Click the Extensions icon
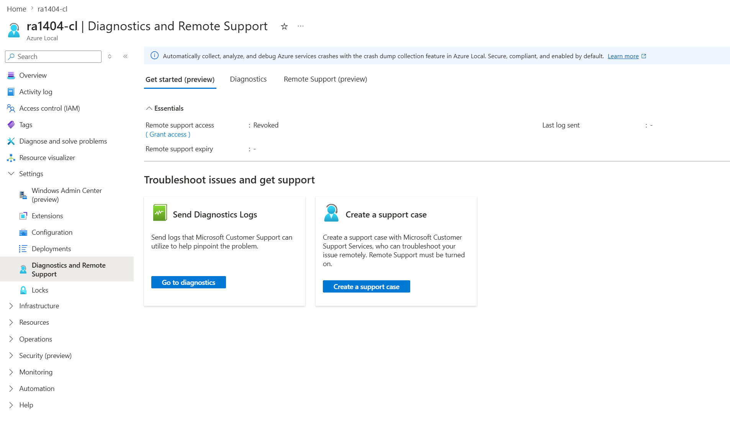The height and width of the screenshot is (430, 730). (23, 216)
